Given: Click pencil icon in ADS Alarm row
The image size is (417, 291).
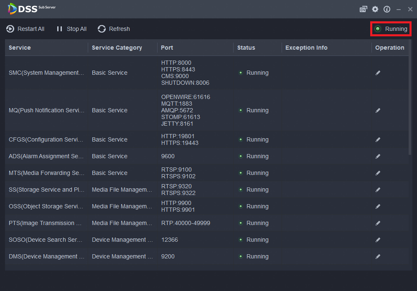Looking at the screenshot, I should 378,156.
